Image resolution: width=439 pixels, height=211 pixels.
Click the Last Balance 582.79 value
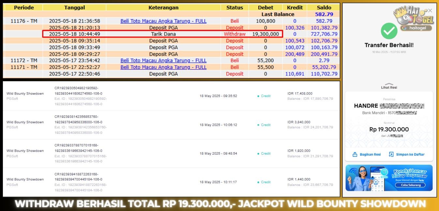tap(324, 14)
